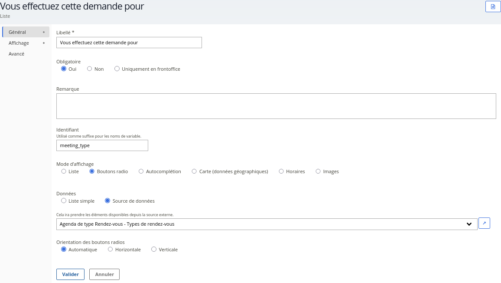Click the documentation icon in top right corner
The width and height of the screenshot is (501, 283).
pyautogui.click(x=493, y=7)
